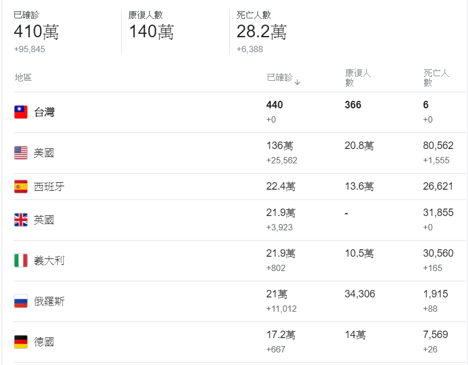The height and width of the screenshot is (365, 468).
Task: Click the Russia flag icon
Action: pyautogui.click(x=21, y=301)
